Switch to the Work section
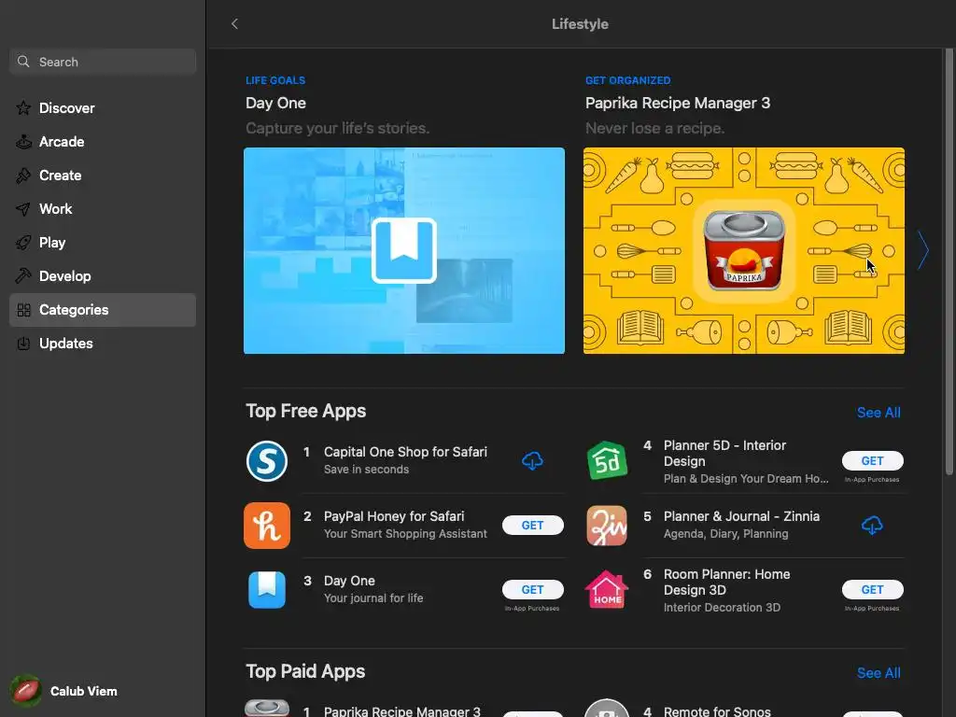 point(103,208)
